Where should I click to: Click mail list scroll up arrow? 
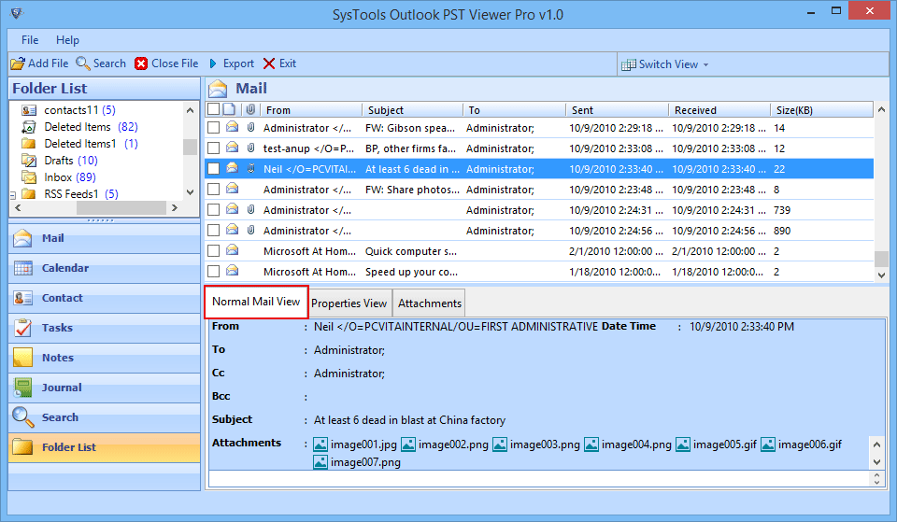tap(881, 110)
